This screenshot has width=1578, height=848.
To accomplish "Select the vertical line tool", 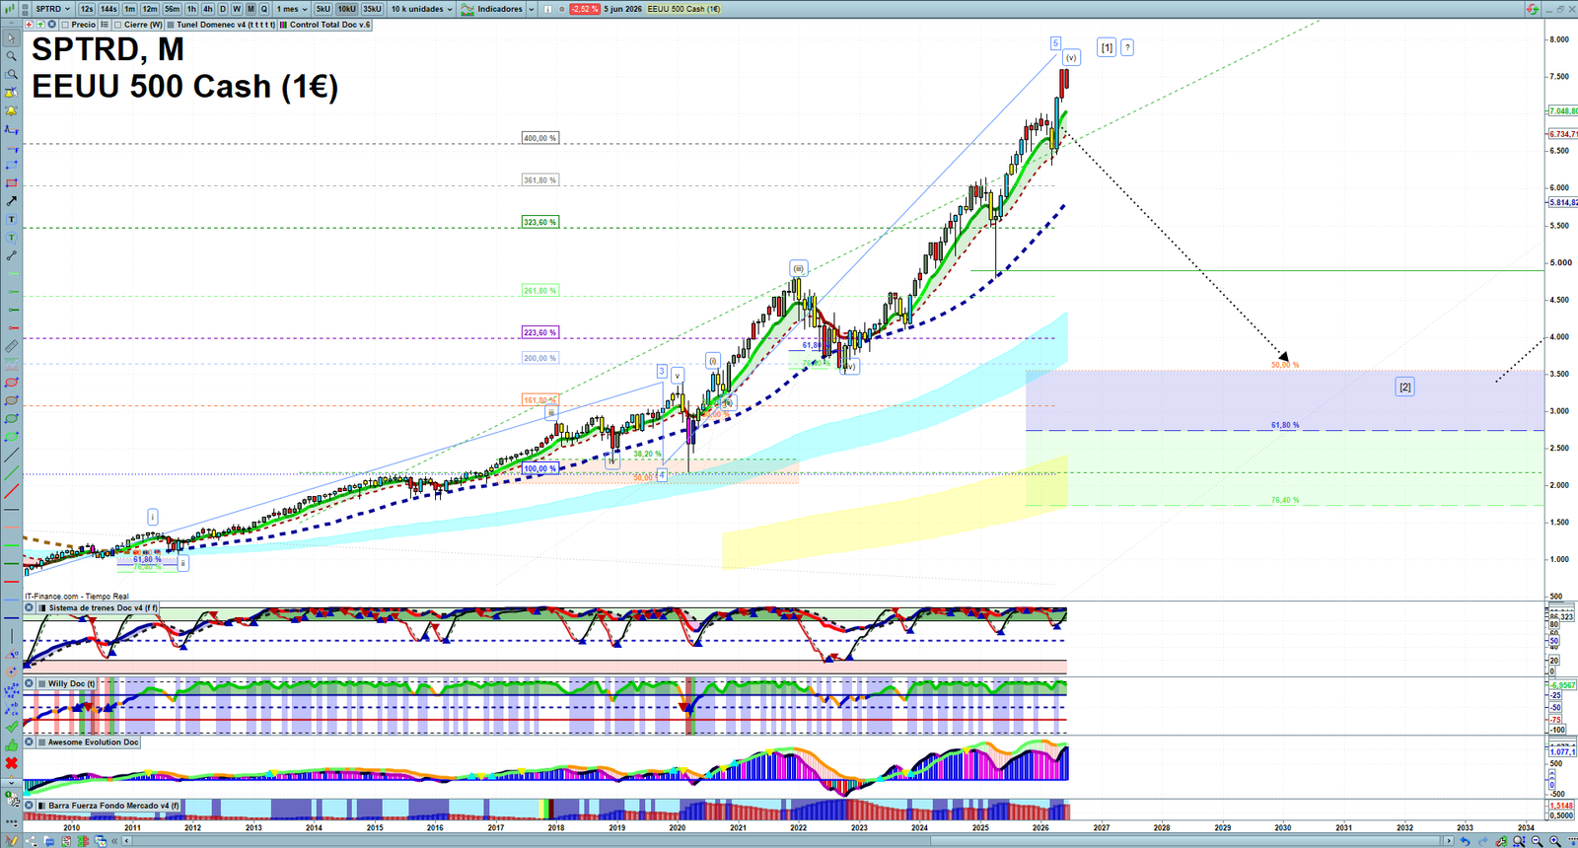I will pos(12,636).
